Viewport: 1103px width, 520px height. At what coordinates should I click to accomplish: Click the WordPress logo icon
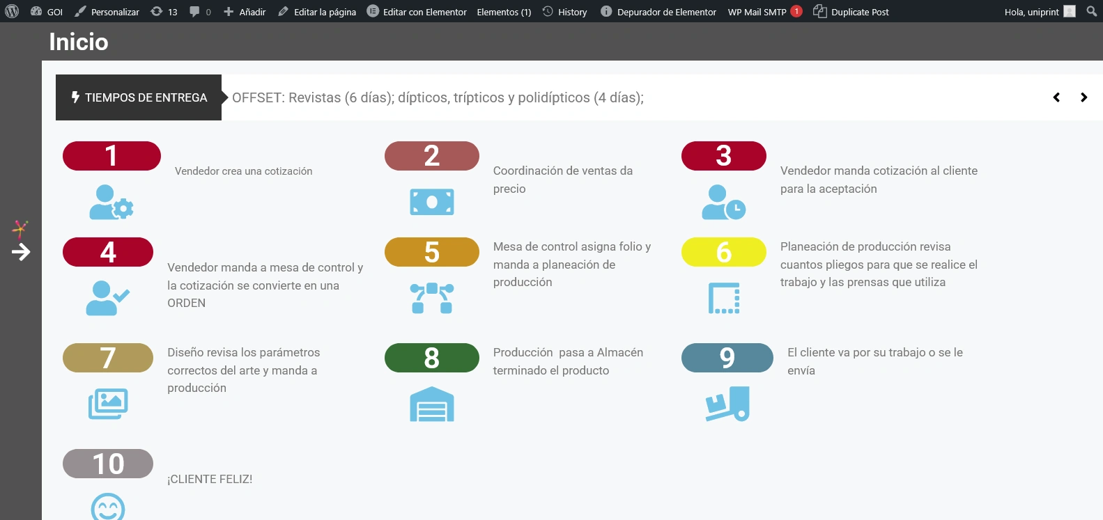point(12,11)
